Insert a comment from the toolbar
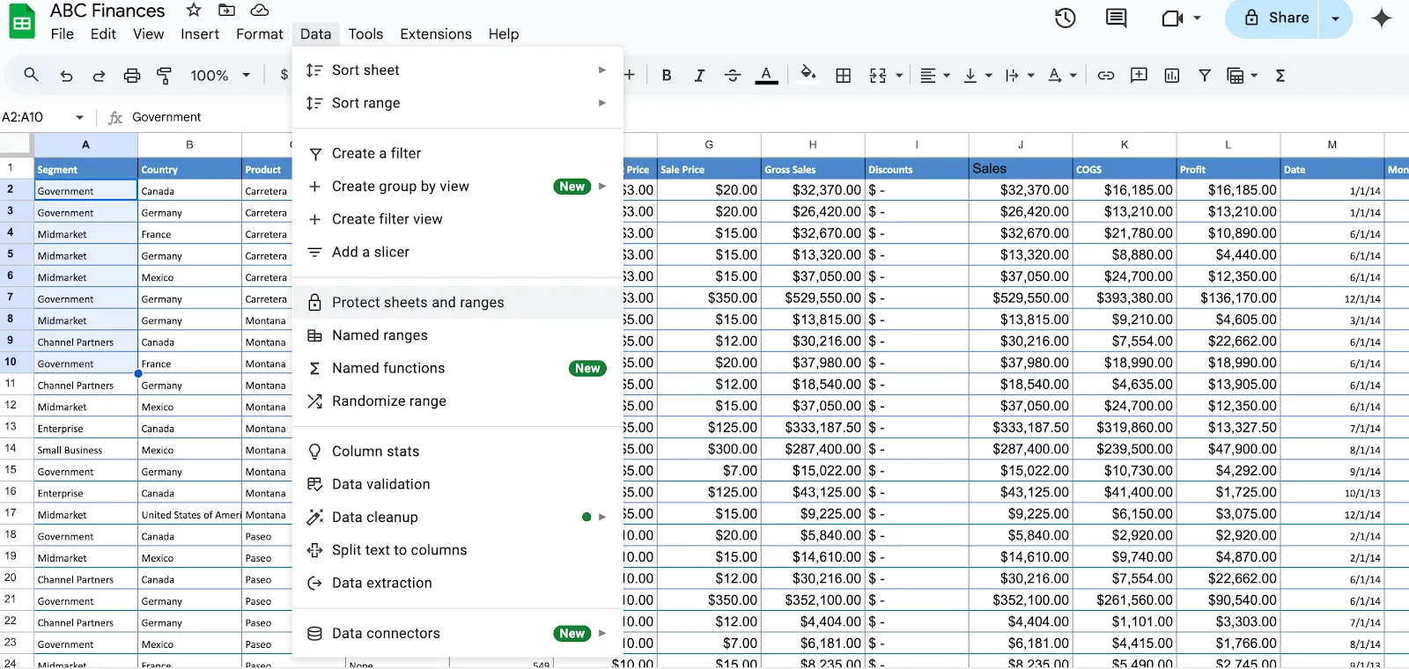Viewport: 1409px width, 669px height. (1139, 76)
